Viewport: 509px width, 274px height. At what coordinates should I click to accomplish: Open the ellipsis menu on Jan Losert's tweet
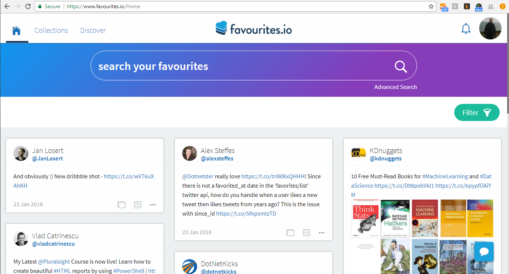152,204
